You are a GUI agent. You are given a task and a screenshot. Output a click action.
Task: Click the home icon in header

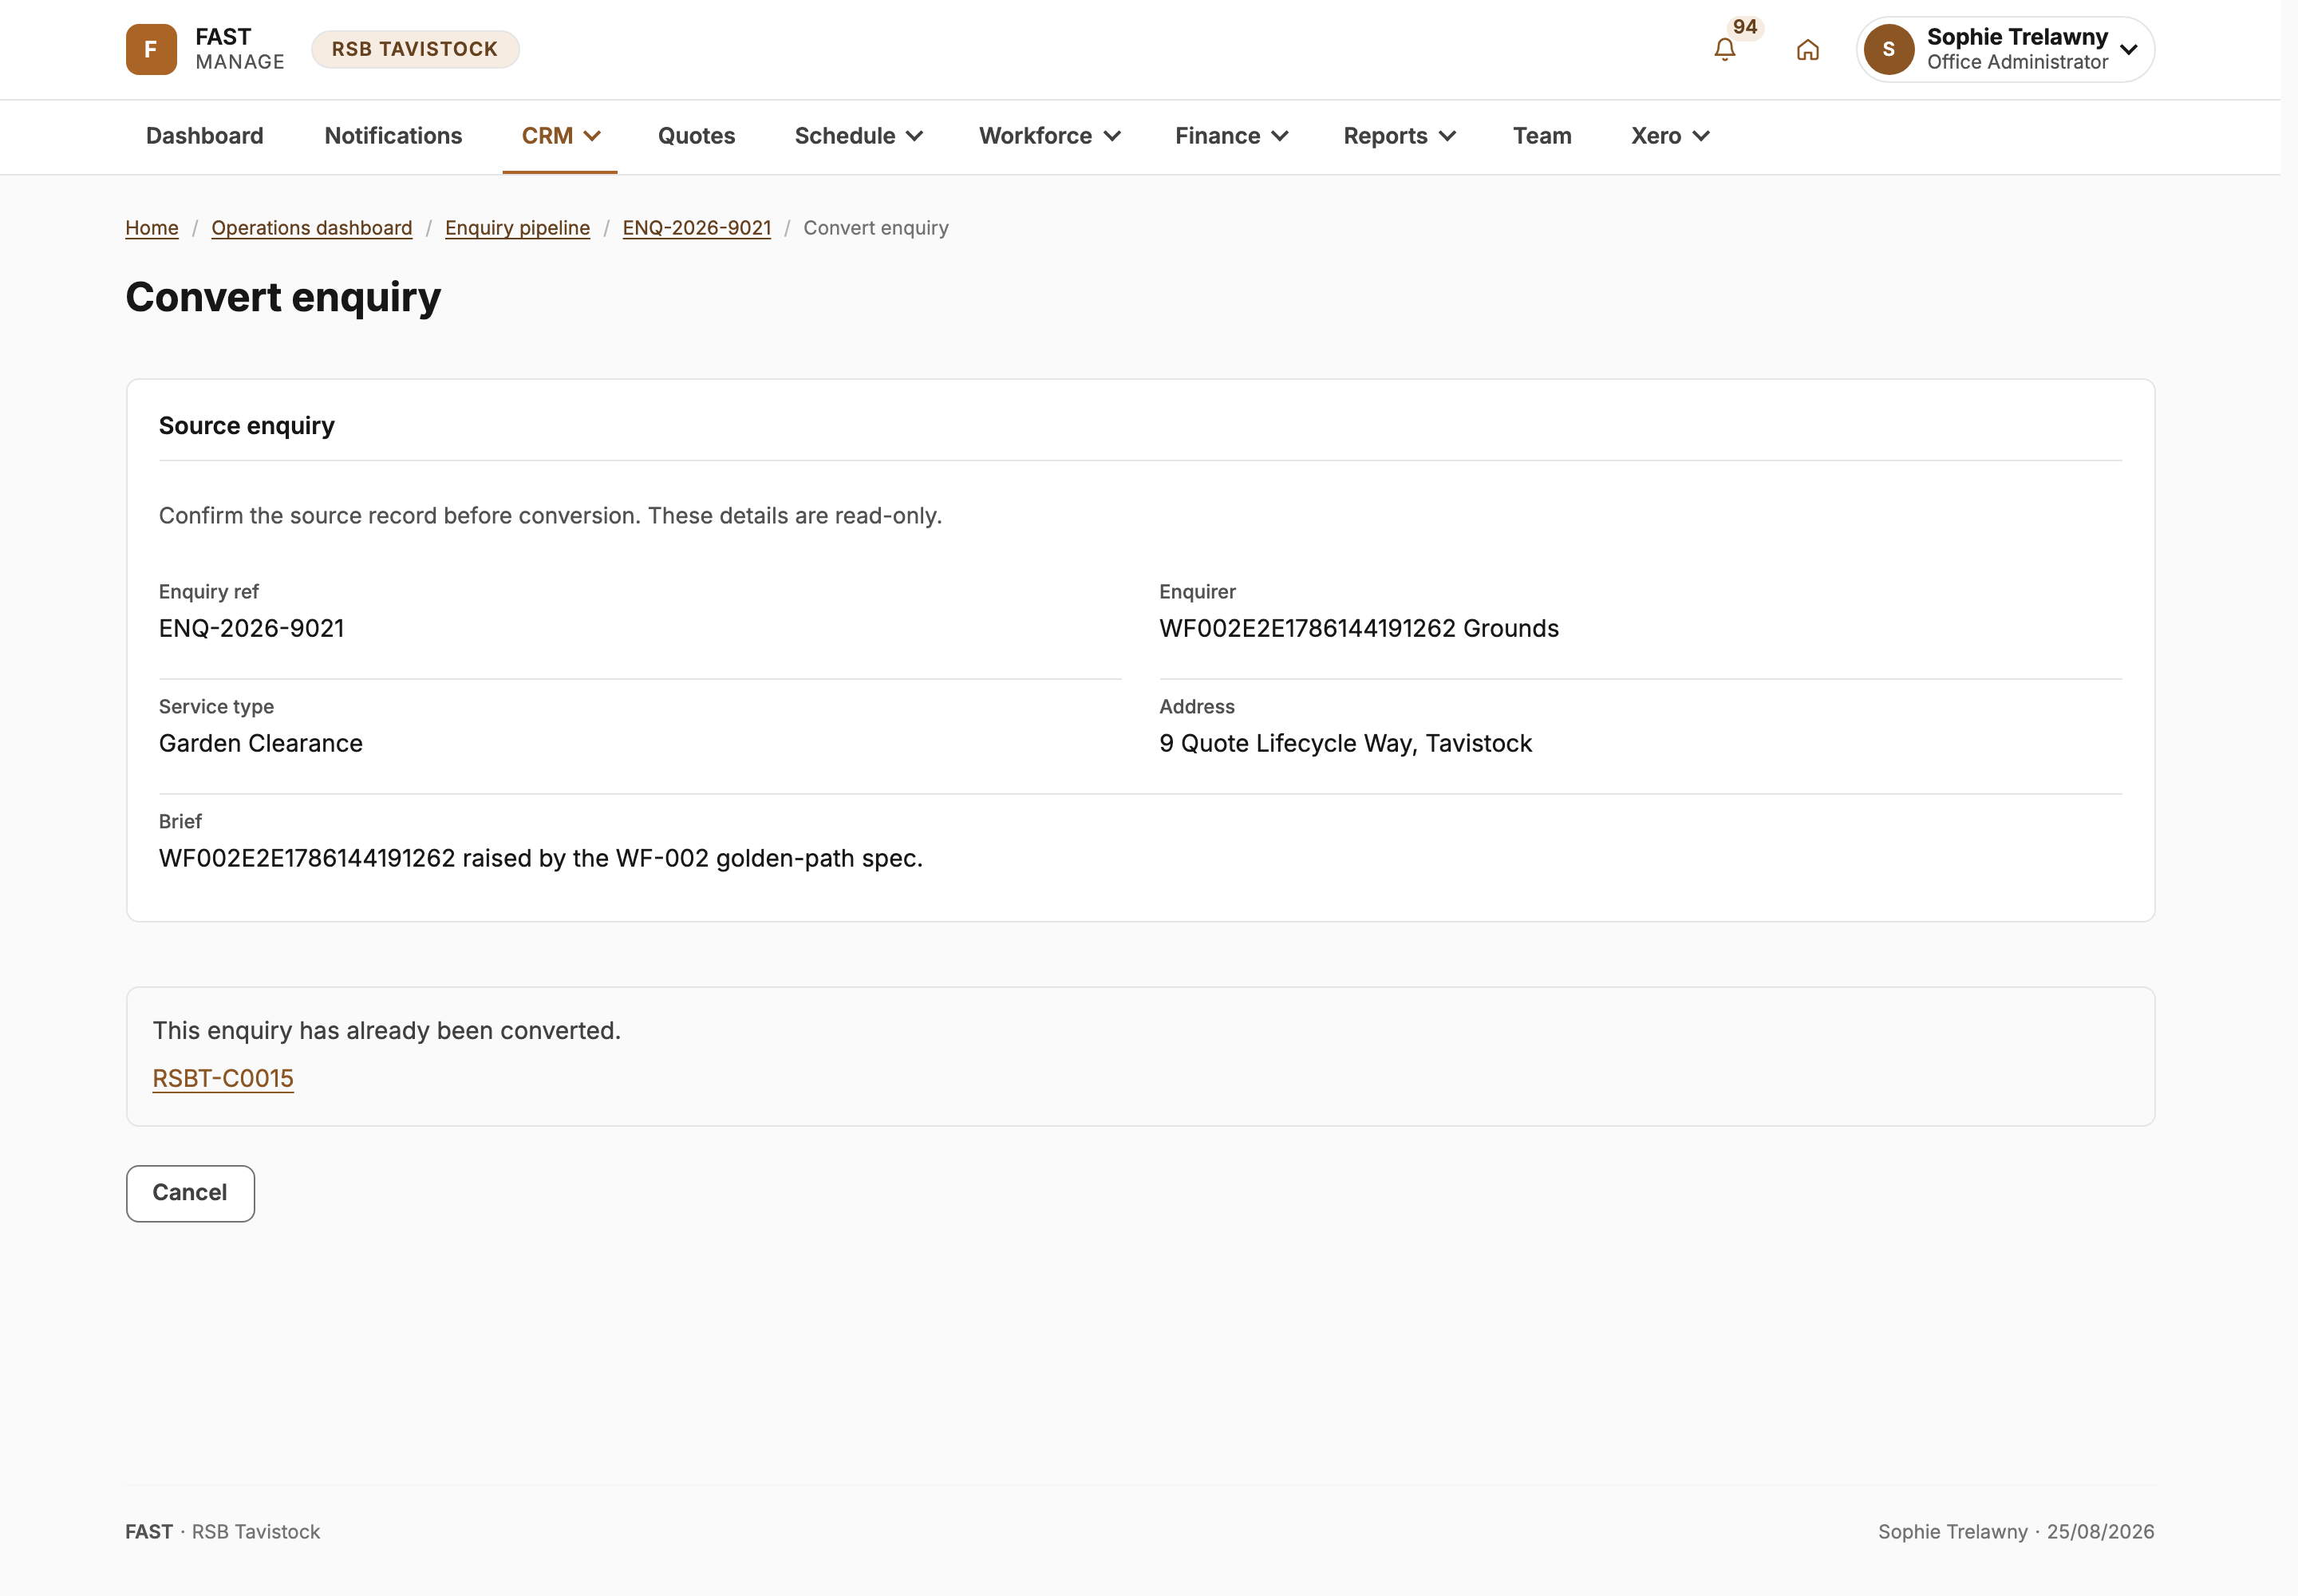pos(1807,49)
